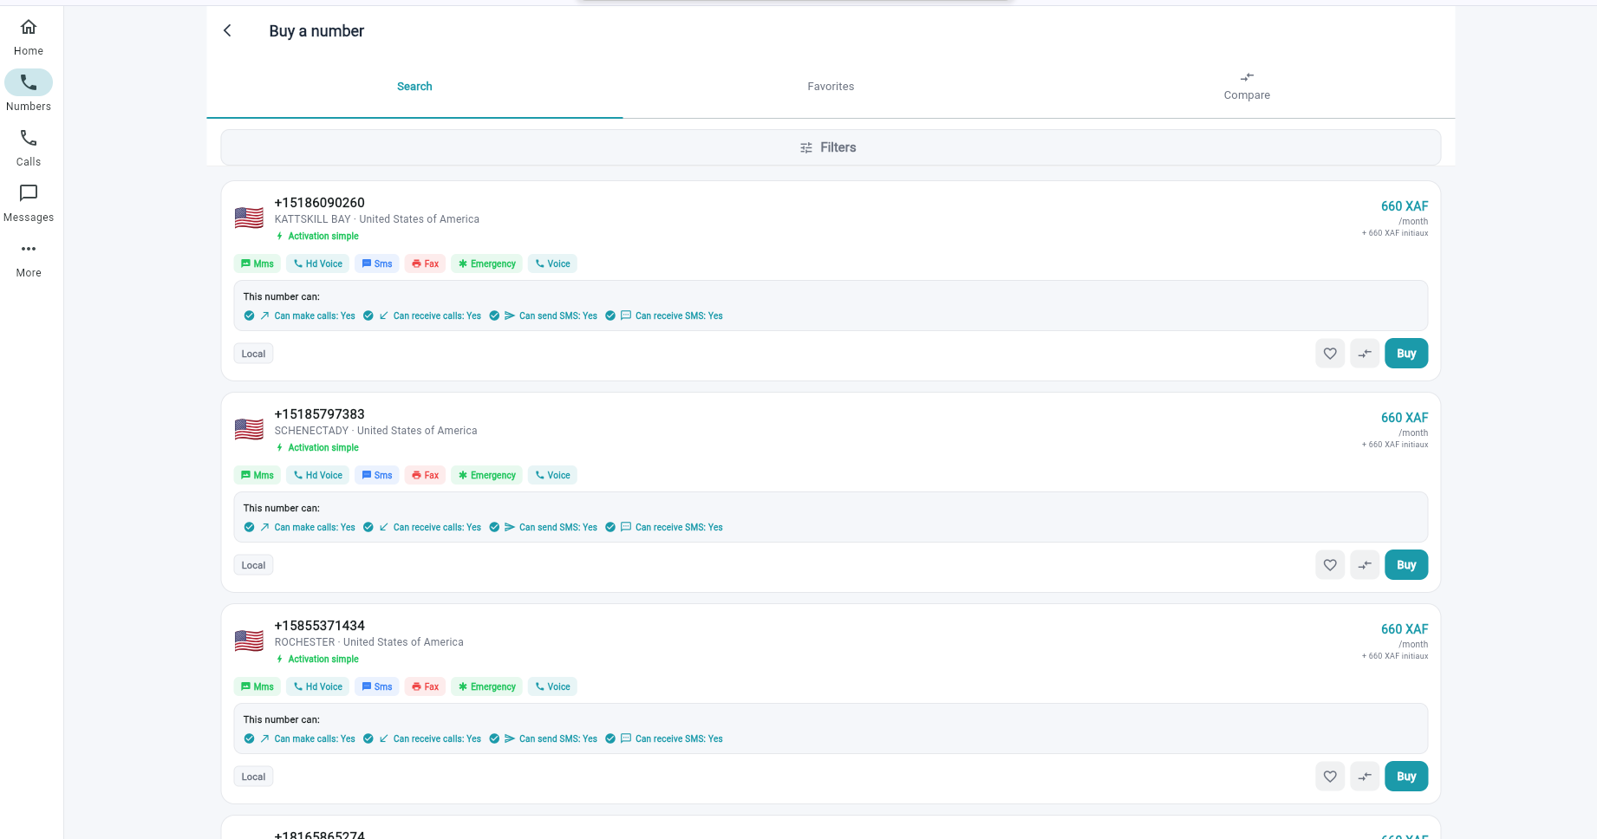
Task: Open the Calls section
Action: point(29,147)
